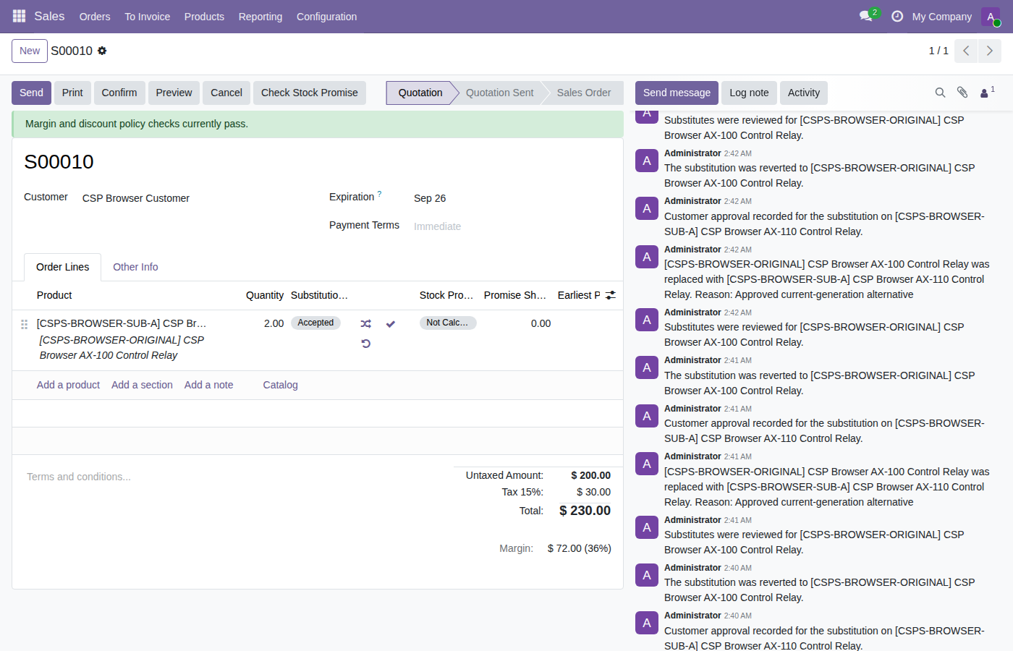1013x651 pixels.
Task: Toggle optional columns adjust icon in table header
Action: [611, 295]
